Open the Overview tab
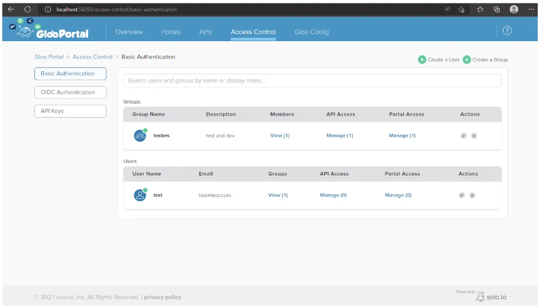The height and width of the screenshot is (308, 540). coord(129,31)
